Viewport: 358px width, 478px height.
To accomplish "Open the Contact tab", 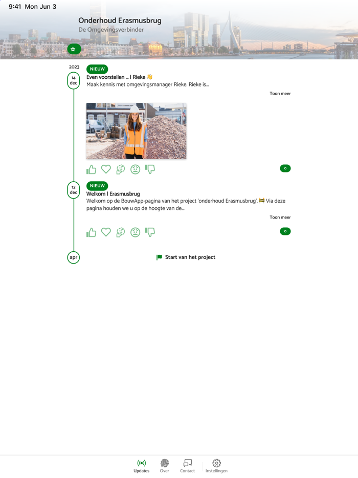I will [187, 466].
